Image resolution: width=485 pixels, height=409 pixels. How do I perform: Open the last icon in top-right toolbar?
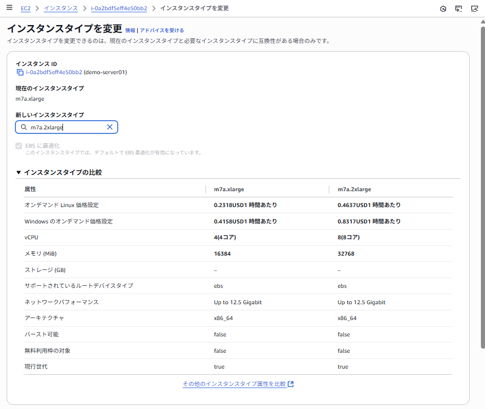point(474,9)
